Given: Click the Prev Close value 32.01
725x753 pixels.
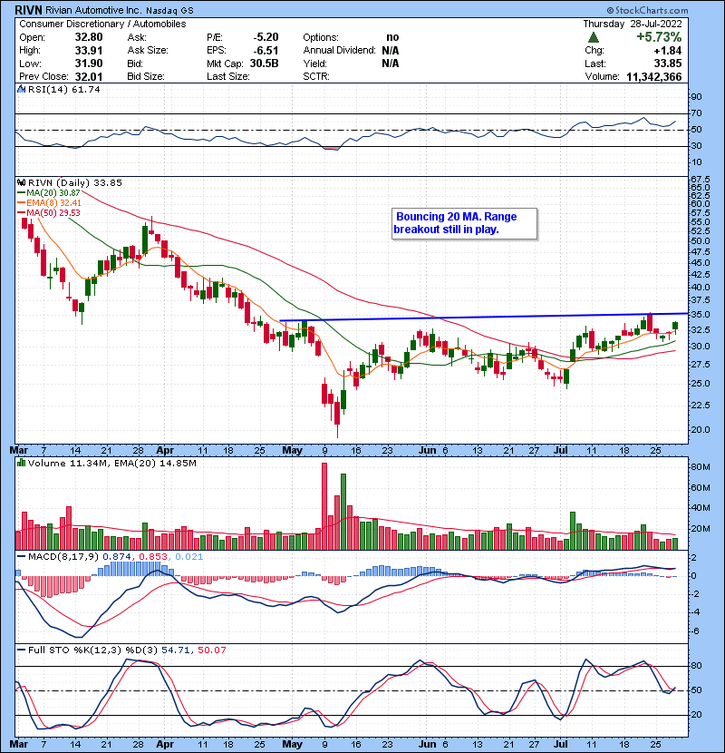Looking at the screenshot, I should [x=89, y=76].
